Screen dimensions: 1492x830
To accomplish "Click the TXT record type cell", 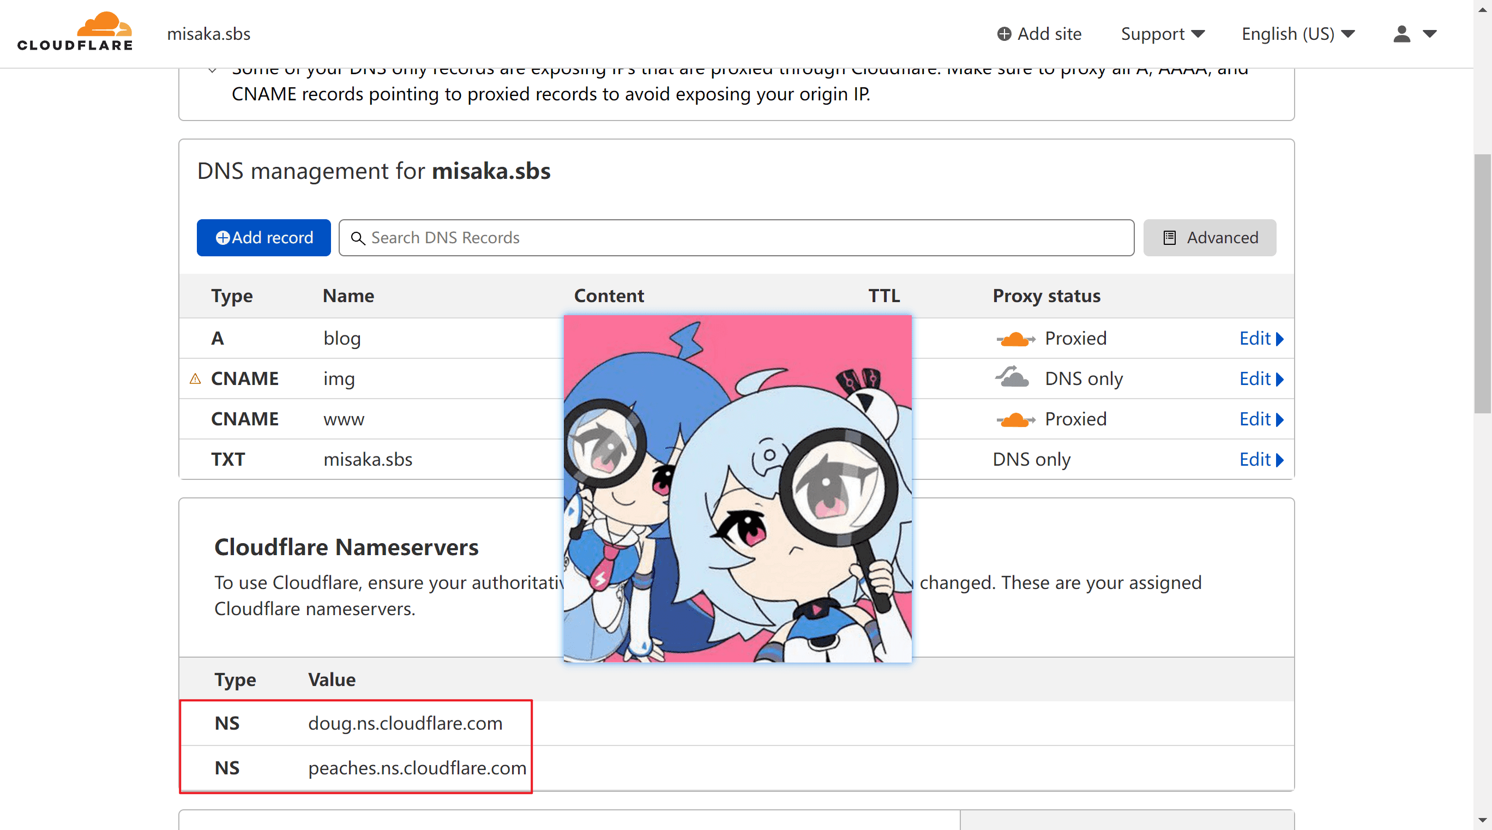I will coord(227,460).
